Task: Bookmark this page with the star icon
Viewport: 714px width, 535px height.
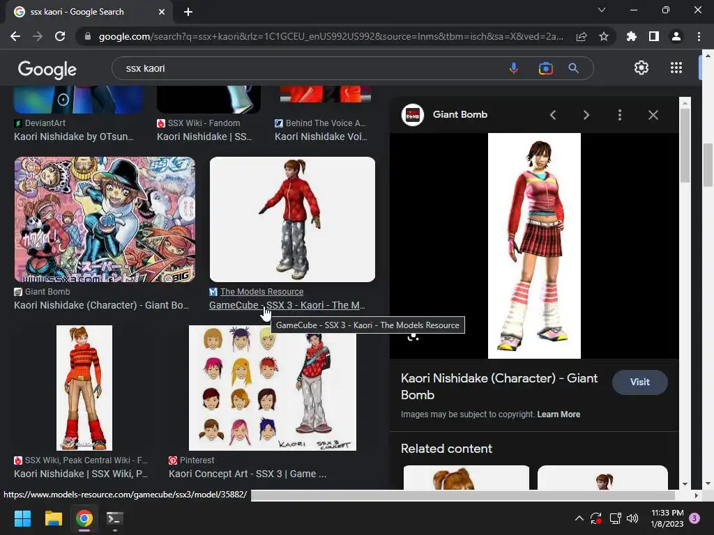Action: [604, 36]
